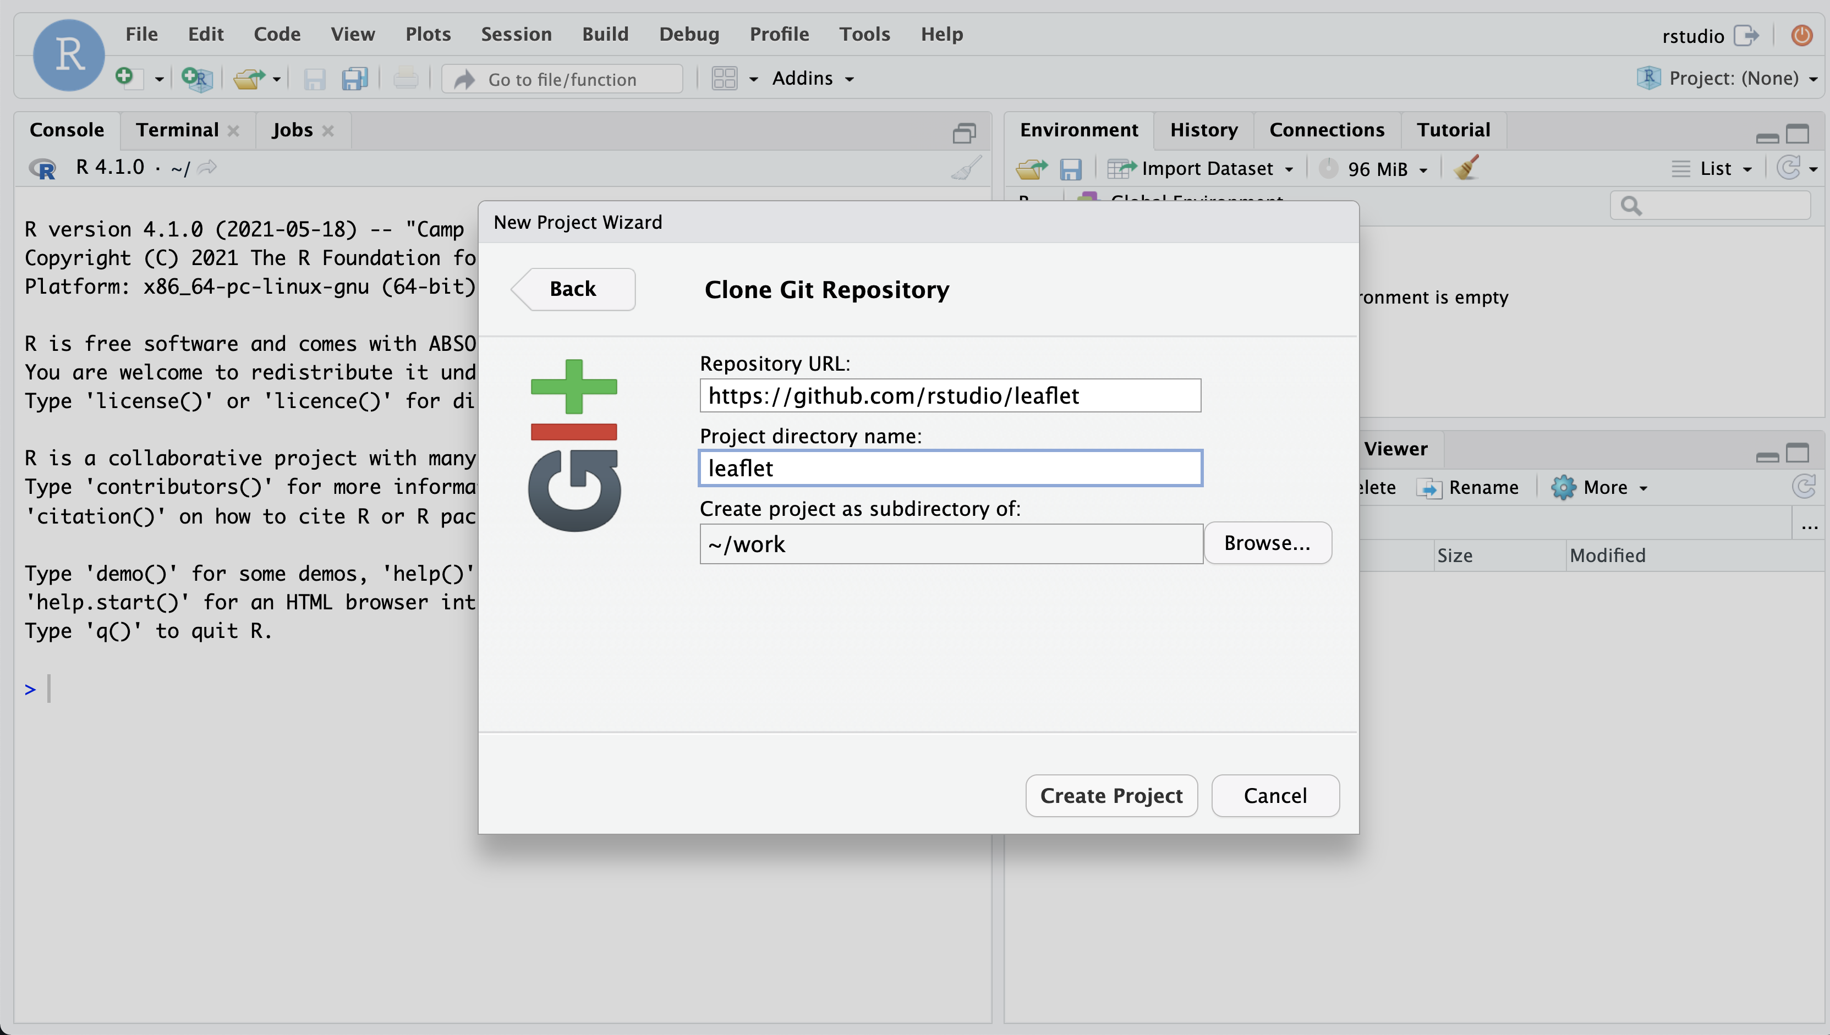Click the environment search field

pos(1711,206)
